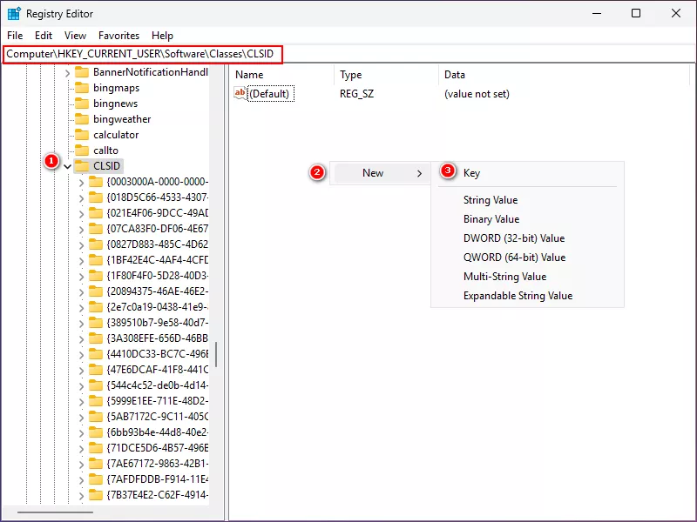
Task: Expand the {1BF42E4C-4AF4-4CFD key
Action: pos(81,261)
